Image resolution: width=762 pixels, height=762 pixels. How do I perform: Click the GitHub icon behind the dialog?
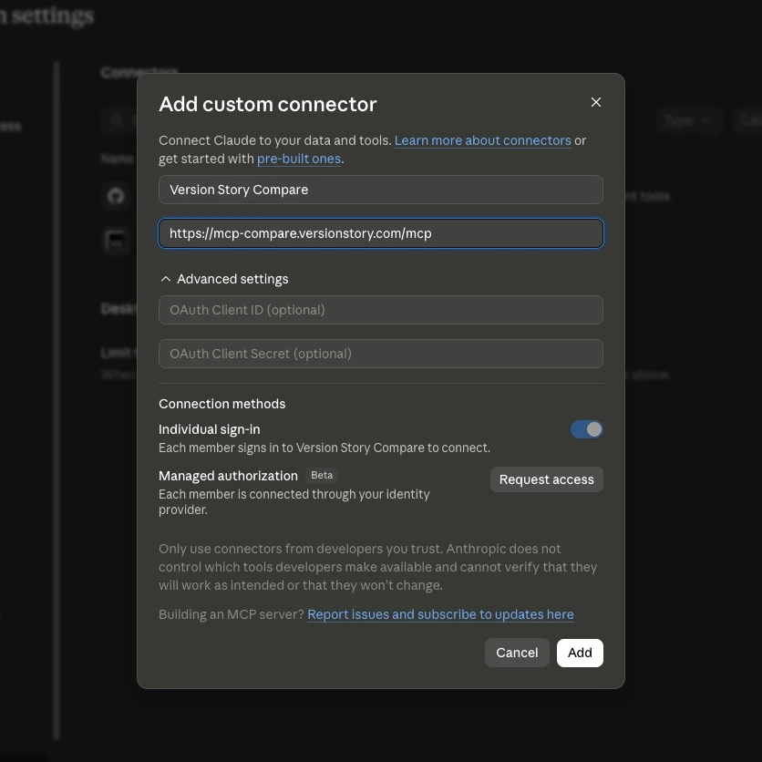pos(116,196)
